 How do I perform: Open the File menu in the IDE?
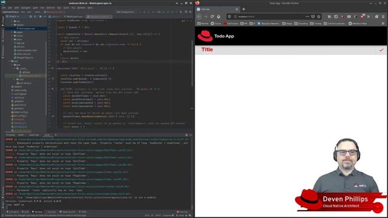pyautogui.click(x=4, y=8)
